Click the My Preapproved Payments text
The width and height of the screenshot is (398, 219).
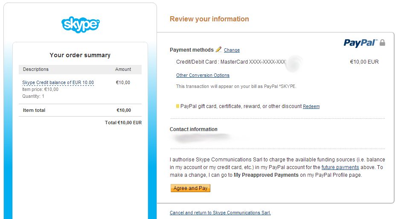[266, 175]
